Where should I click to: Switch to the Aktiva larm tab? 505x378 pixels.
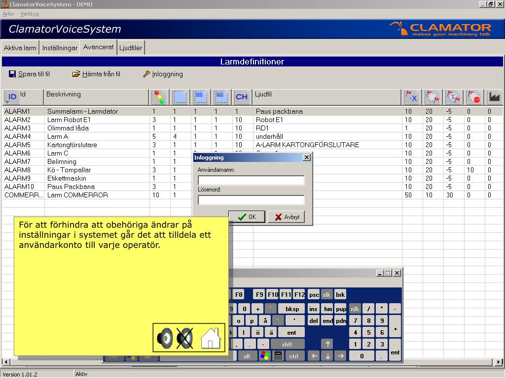click(x=20, y=48)
